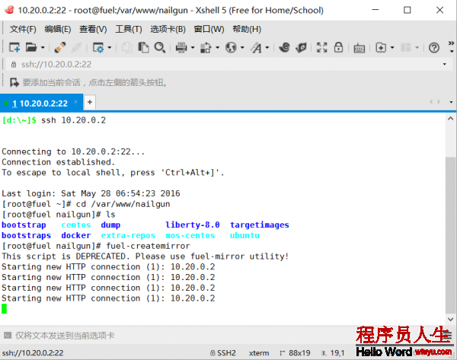Screen dimensions: 457x360
Task: Click the Copy icon in the toolbar
Action: (126, 47)
